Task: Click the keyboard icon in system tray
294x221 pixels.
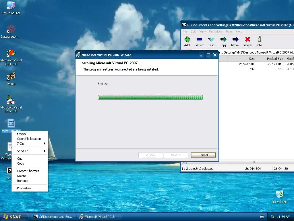Action: click(262, 217)
